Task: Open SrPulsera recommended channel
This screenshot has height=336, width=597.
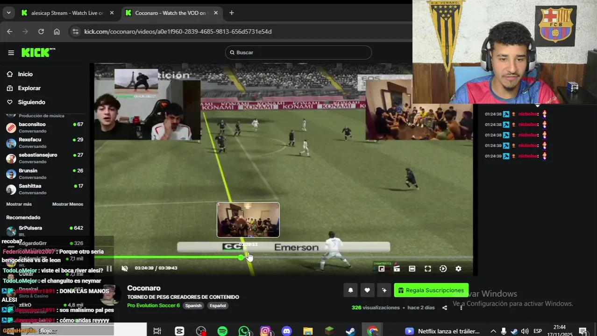Action: pos(44,231)
